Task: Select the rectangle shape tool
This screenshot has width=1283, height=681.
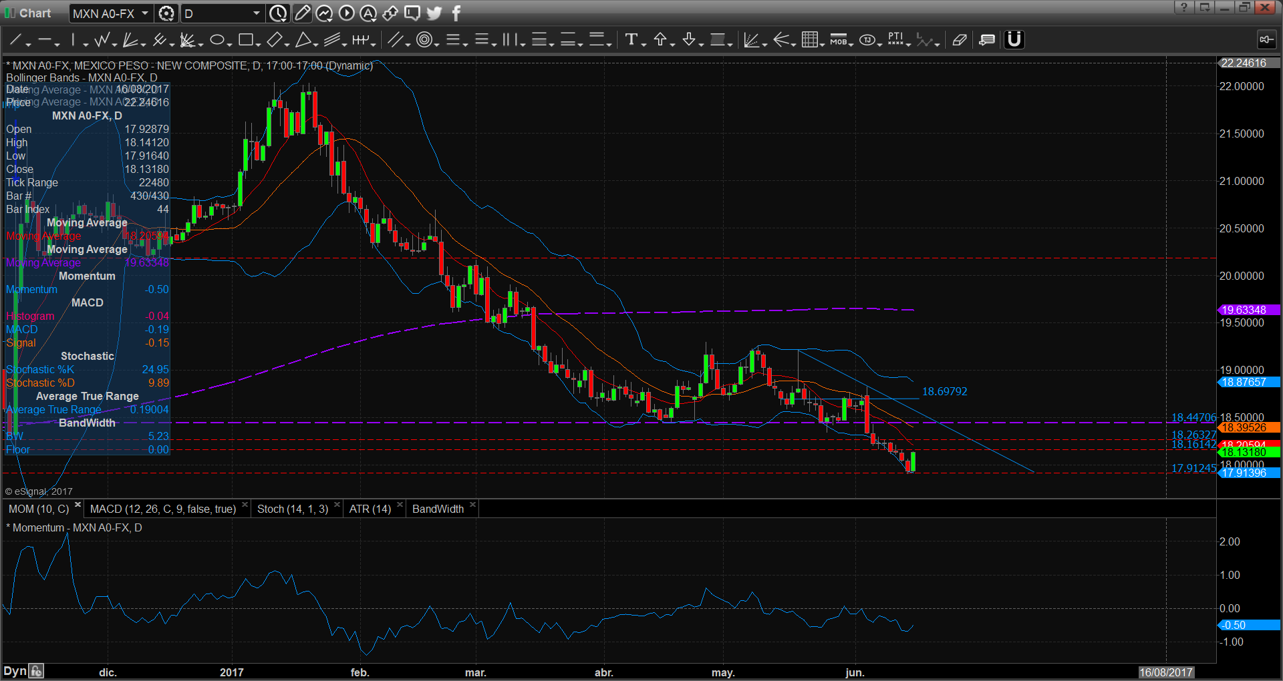Action: coord(245,40)
